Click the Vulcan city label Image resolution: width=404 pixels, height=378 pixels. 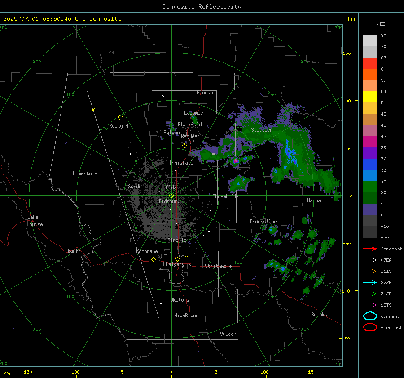pyautogui.click(x=228, y=334)
